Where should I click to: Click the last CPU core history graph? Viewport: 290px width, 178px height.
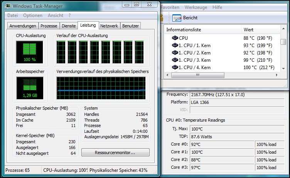click(139, 52)
